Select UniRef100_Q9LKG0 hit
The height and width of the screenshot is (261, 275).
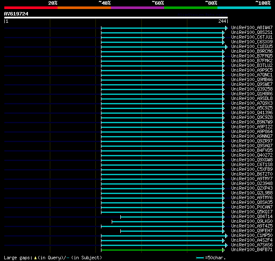point(252,222)
